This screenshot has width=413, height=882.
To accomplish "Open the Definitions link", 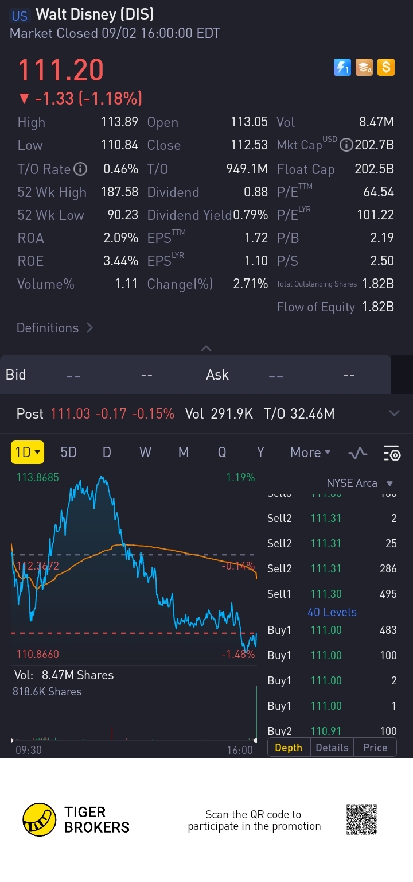I will click(55, 328).
